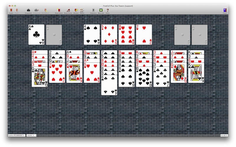236x147 pixels.
Task: Click the Undo toolbar icon
Action: (x=11, y=11)
